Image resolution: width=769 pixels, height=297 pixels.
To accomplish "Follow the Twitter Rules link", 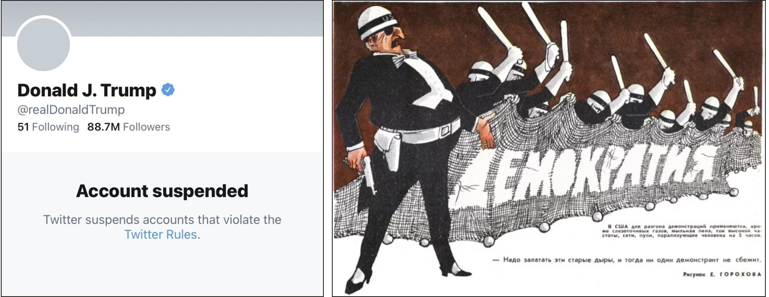I will (161, 234).
